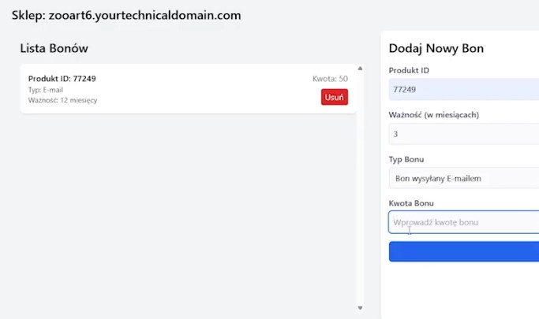Click the voucher list scroll-up arrow
The width and height of the screenshot is (539, 319).
pos(361,69)
